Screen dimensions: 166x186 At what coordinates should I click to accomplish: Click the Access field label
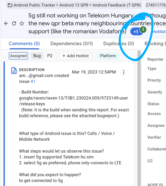[154, 114]
